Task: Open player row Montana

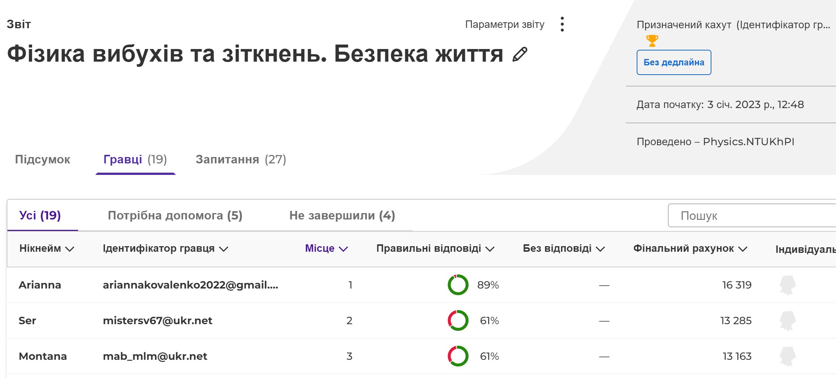Action: coord(421,356)
